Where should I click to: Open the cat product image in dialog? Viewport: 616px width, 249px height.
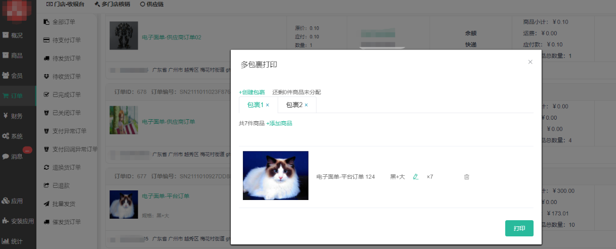pos(275,176)
